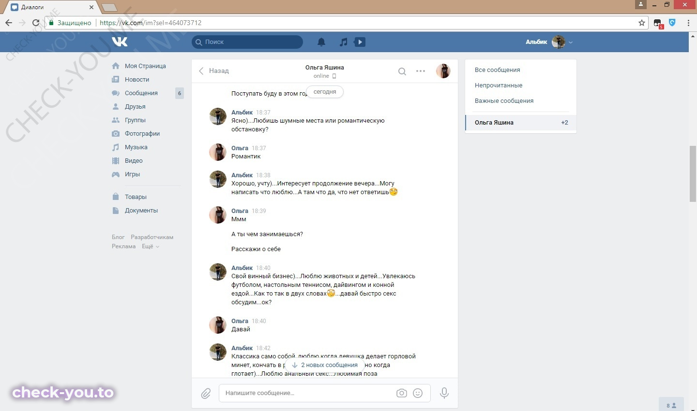Click the blue shield extension icon
697x411 pixels.
click(672, 22)
